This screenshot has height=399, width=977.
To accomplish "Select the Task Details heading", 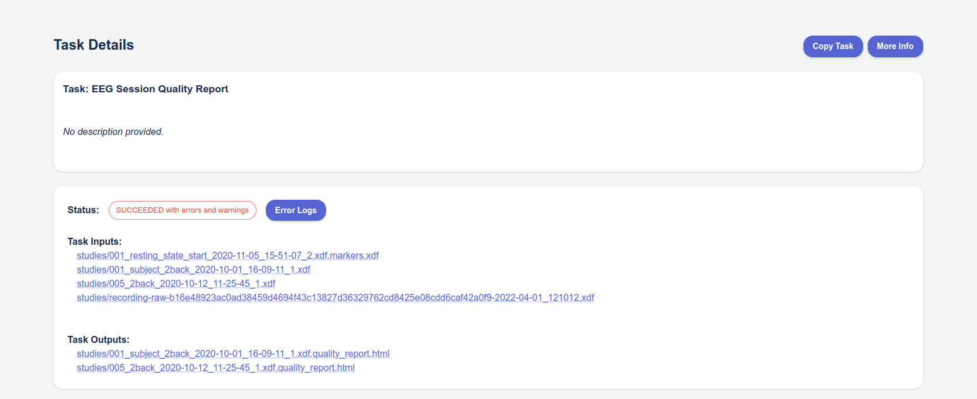I will (93, 45).
